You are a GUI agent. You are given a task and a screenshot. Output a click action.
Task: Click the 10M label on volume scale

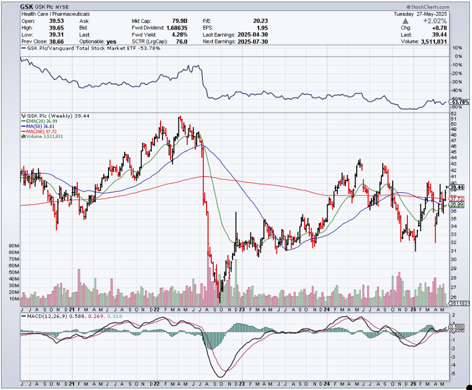tap(14, 299)
